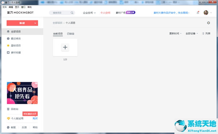Screen dimensions: 218x134
Task: Click the purple badge next to 素材广场
Action: point(130,12)
